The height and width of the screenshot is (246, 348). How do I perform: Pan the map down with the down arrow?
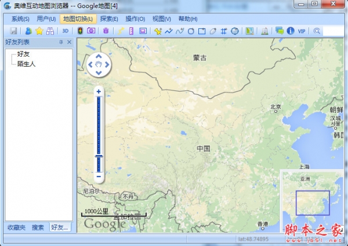click(99, 72)
